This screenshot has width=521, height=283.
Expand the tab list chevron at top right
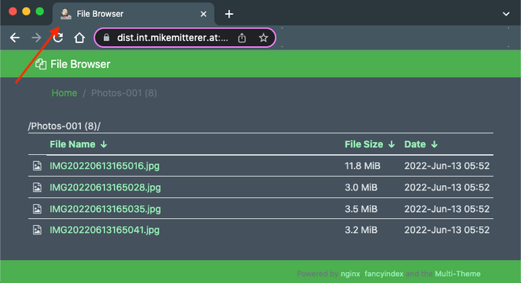[506, 14]
